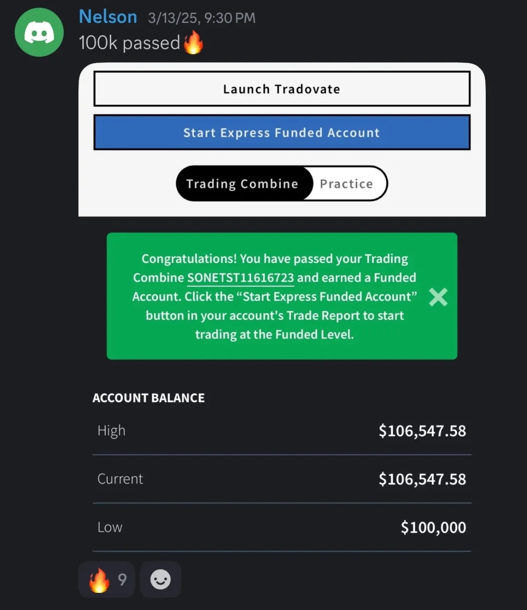Click the SONETST11616723 account link
The width and height of the screenshot is (527, 610).
pos(241,278)
